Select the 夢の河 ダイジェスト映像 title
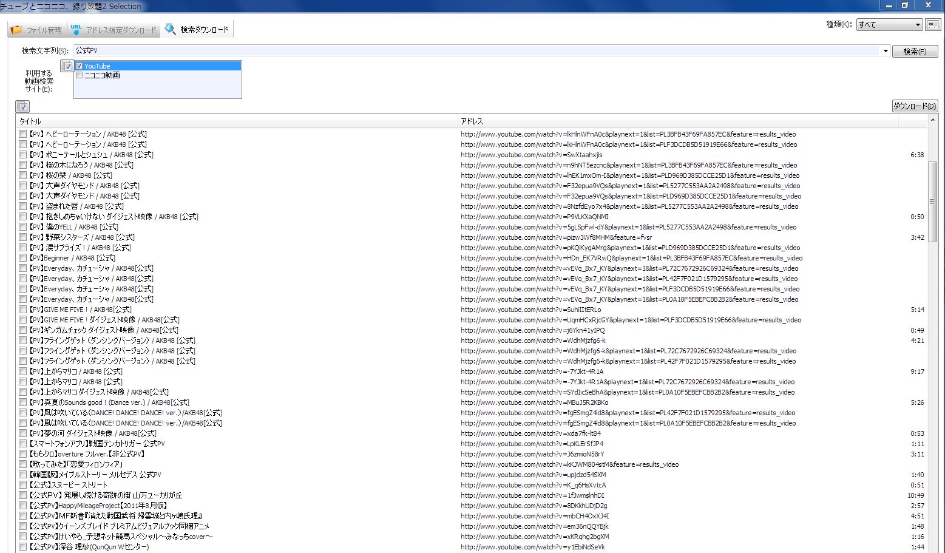The height and width of the screenshot is (553, 945). coord(92,433)
